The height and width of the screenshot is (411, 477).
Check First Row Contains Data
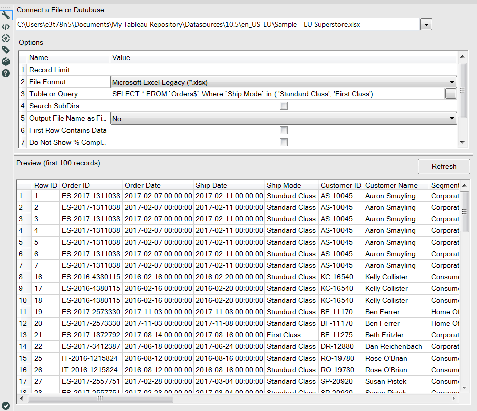pos(284,130)
